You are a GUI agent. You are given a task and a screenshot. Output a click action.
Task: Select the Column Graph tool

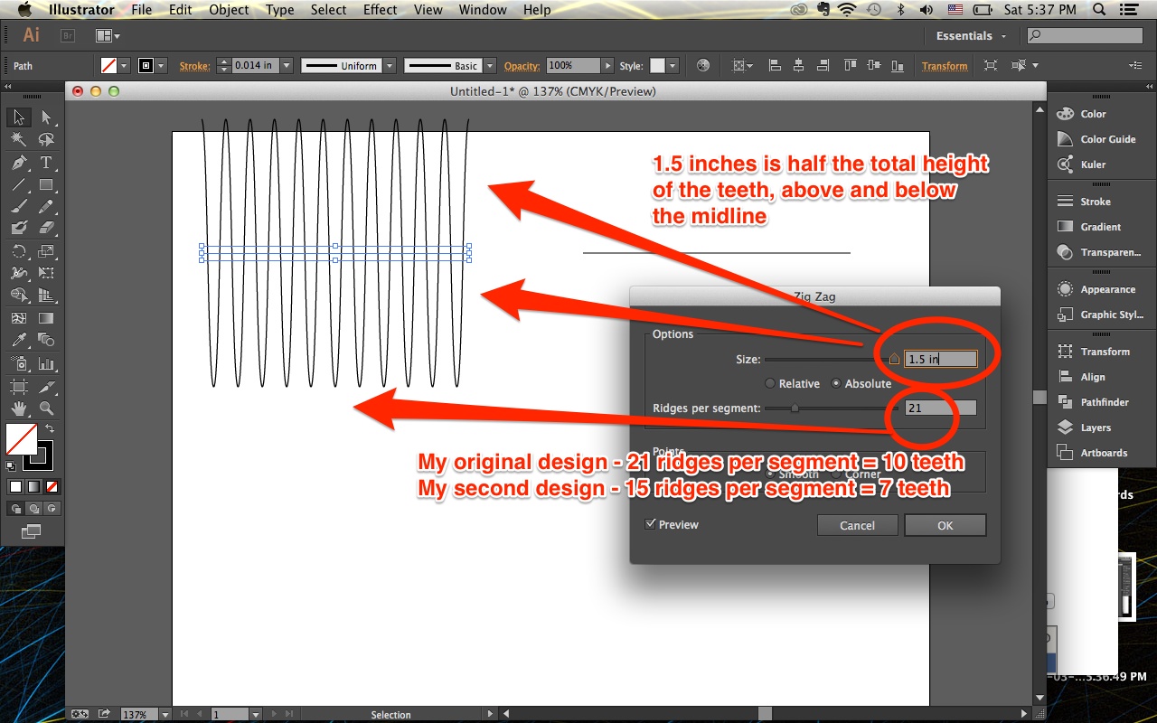pyautogui.click(x=46, y=363)
